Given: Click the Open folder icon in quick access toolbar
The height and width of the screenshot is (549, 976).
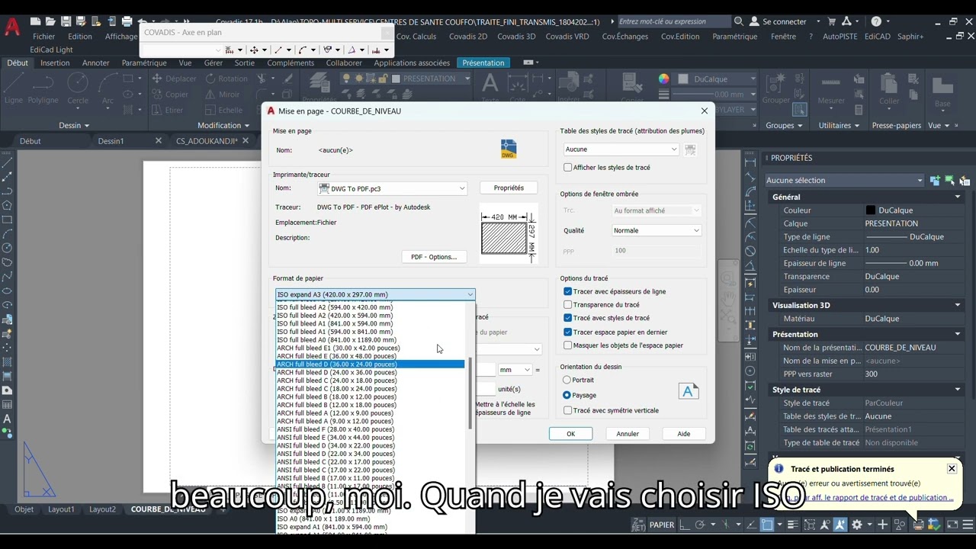Looking at the screenshot, I should [x=50, y=21].
